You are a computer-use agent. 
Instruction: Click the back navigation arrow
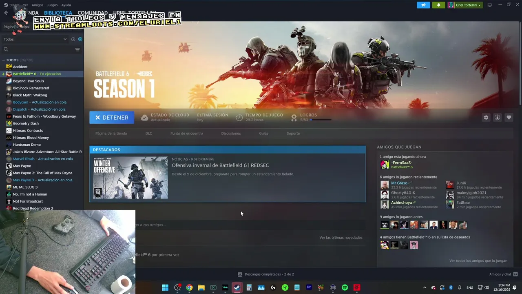6,13
